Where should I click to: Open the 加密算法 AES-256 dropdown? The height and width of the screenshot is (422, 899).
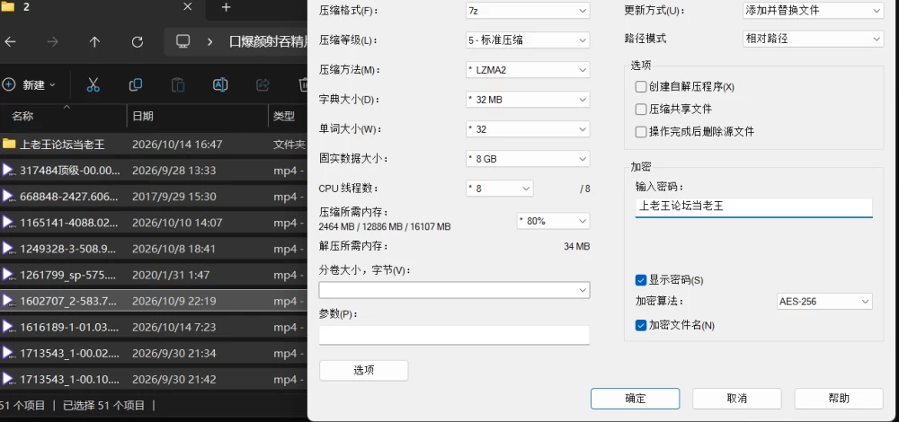[x=824, y=301]
